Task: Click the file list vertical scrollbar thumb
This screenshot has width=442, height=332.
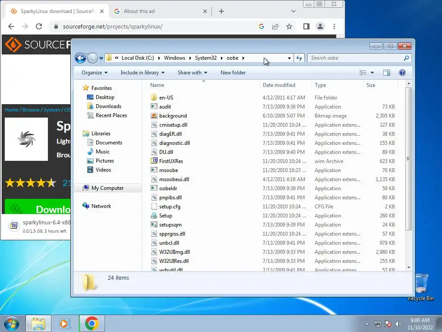Action: [409, 159]
